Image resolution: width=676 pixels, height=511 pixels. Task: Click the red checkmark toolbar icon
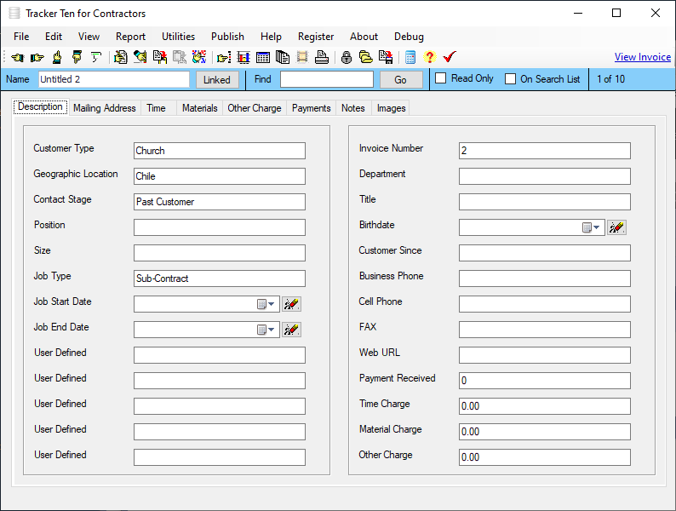click(x=450, y=57)
